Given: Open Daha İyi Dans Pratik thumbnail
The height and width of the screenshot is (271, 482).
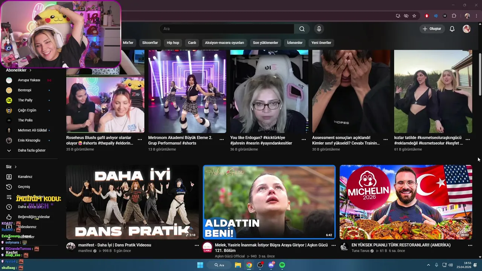Looking at the screenshot, I should [x=133, y=202].
